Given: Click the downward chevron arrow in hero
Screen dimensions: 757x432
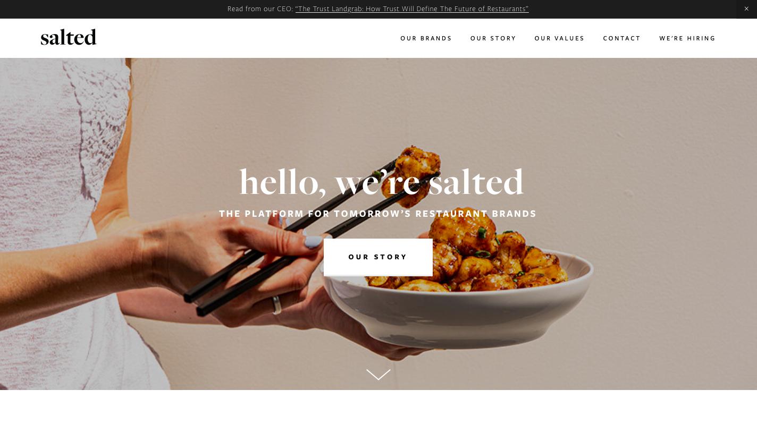Looking at the screenshot, I should click(378, 375).
